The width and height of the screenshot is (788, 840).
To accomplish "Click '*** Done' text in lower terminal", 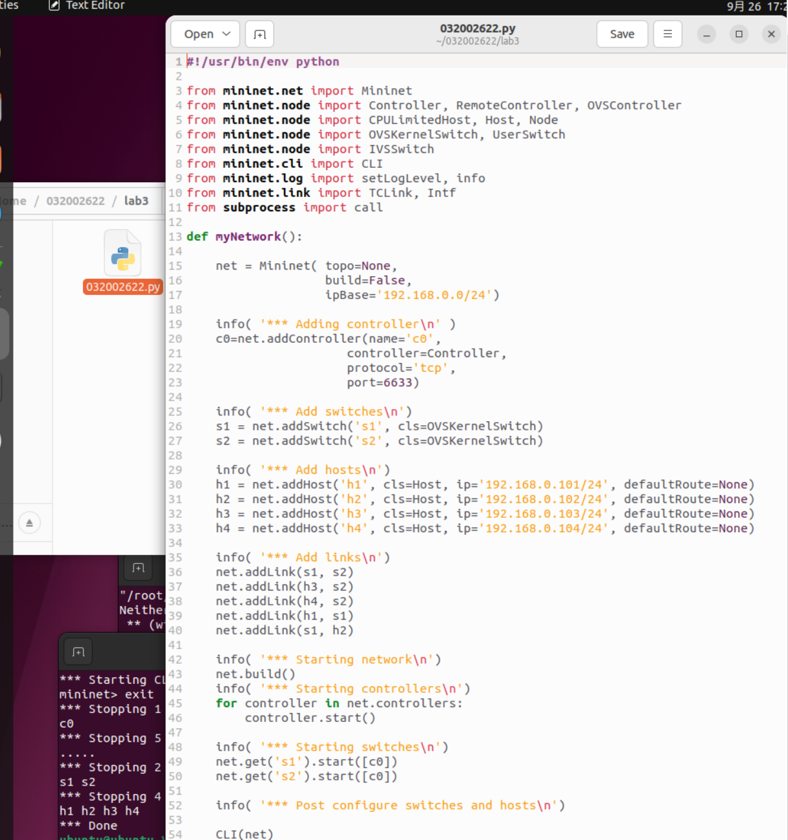I will pos(88,826).
